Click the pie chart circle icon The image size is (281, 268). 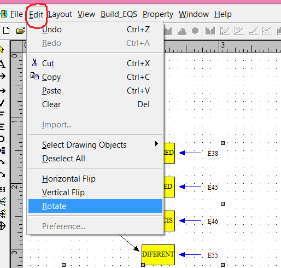(x=195, y=31)
